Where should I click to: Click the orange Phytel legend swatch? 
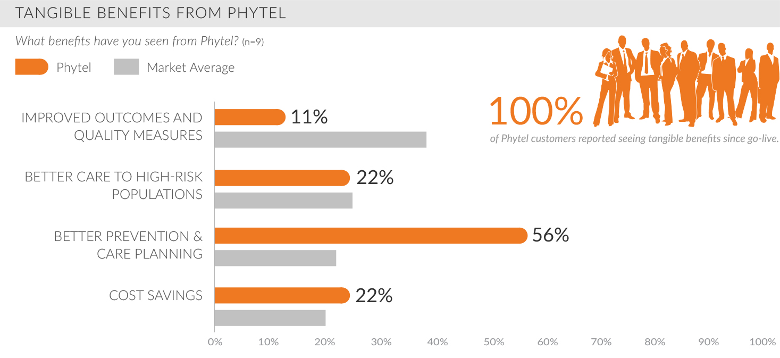point(31,68)
